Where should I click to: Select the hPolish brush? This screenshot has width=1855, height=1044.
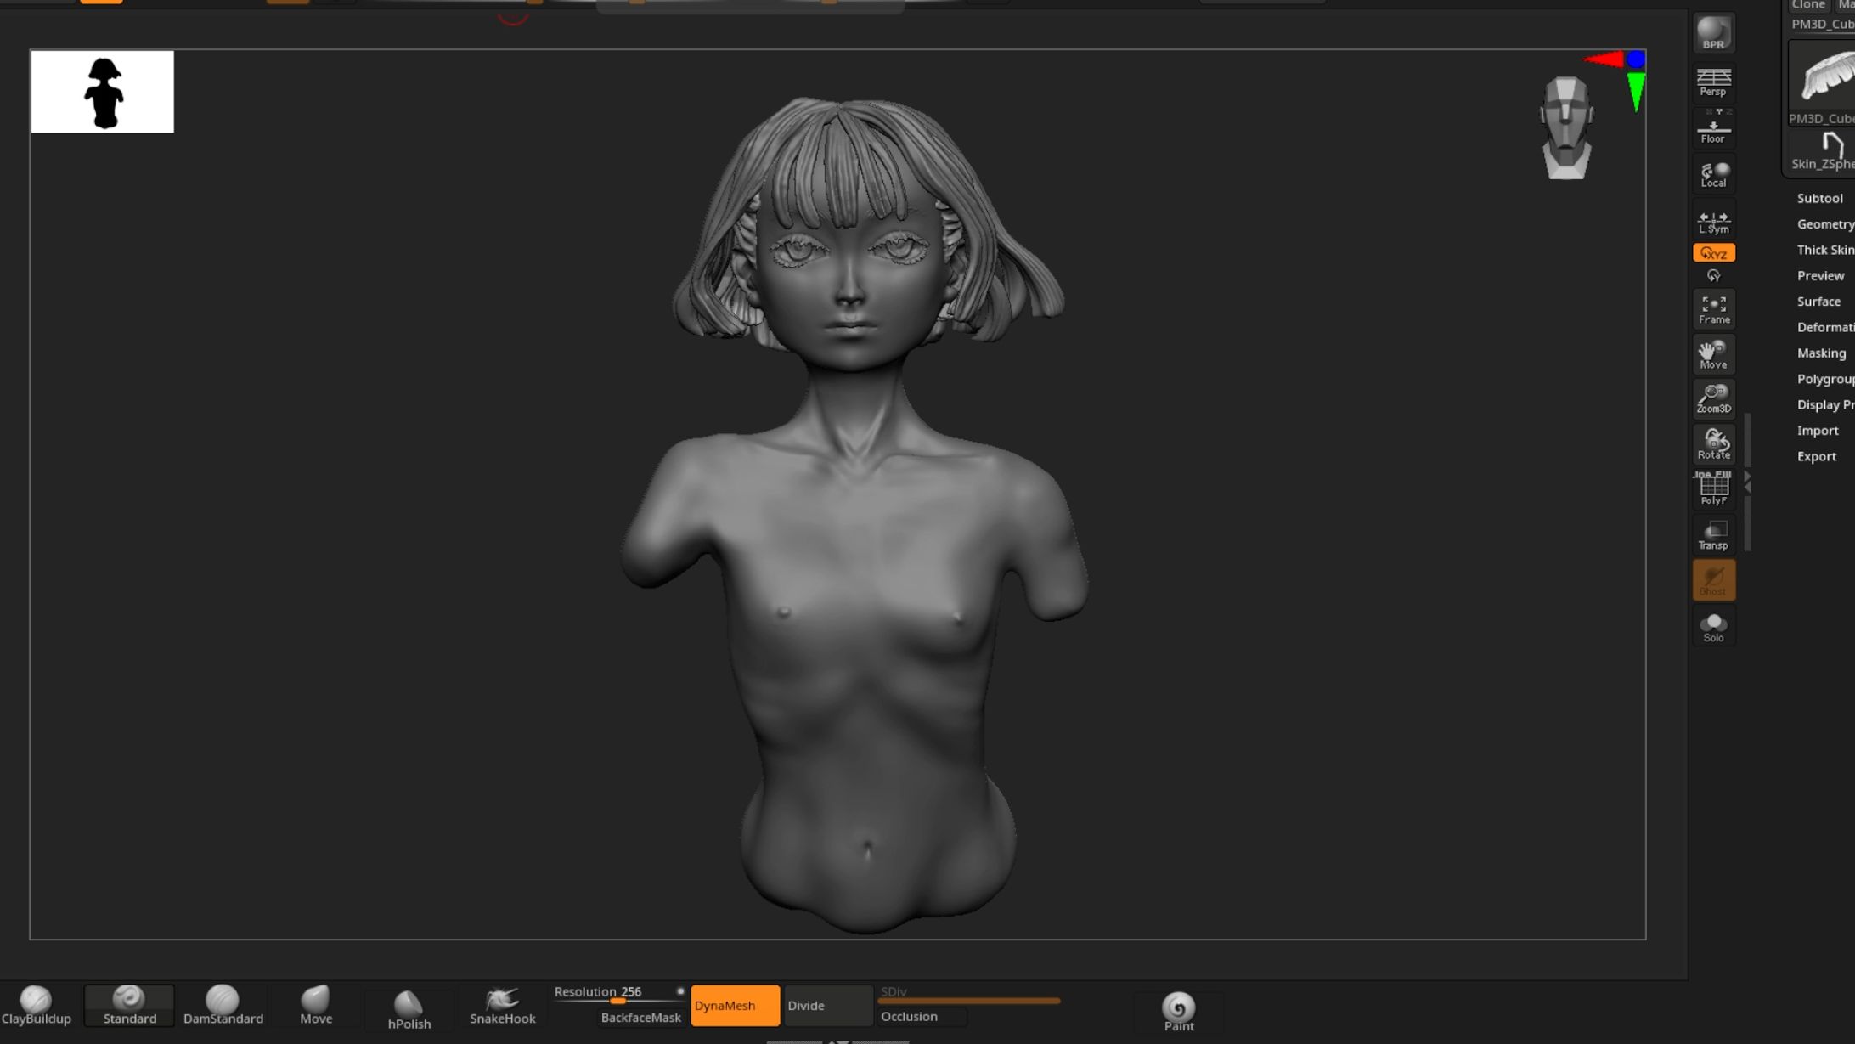tap(409, 1008)
